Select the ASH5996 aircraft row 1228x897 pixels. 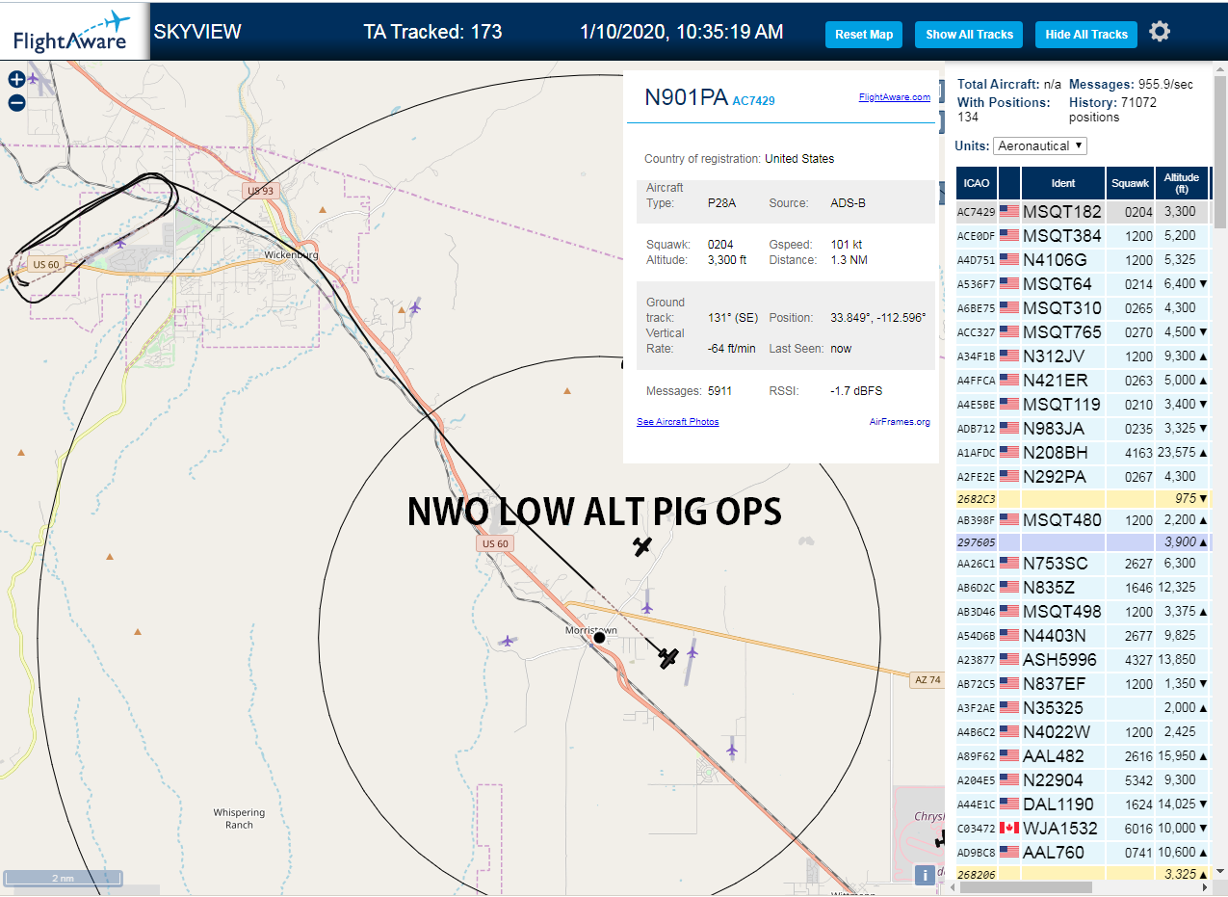(1083, 659)
